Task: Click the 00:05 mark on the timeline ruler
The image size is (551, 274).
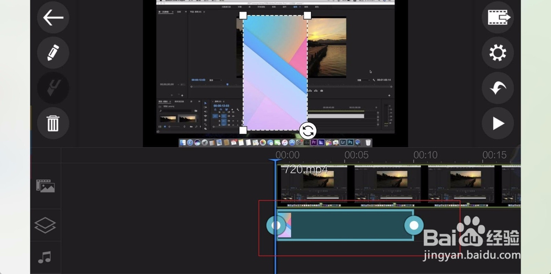Action: pos(356,155)
